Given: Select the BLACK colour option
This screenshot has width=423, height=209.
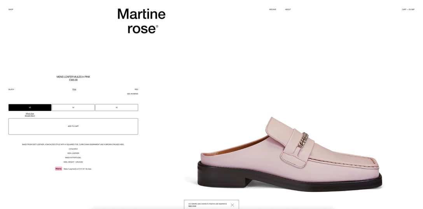Looking at the screenshot, I should click(x=11, y=89).
